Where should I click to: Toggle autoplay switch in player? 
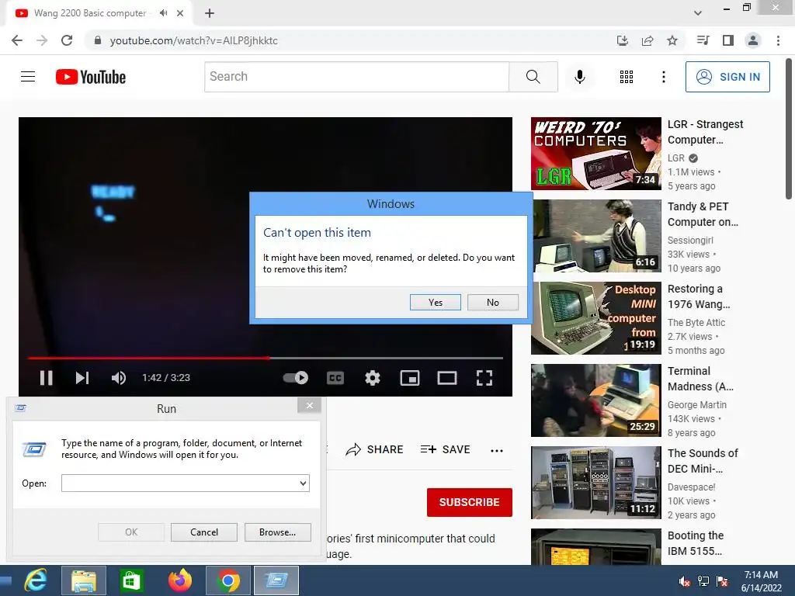coord(296,378)
